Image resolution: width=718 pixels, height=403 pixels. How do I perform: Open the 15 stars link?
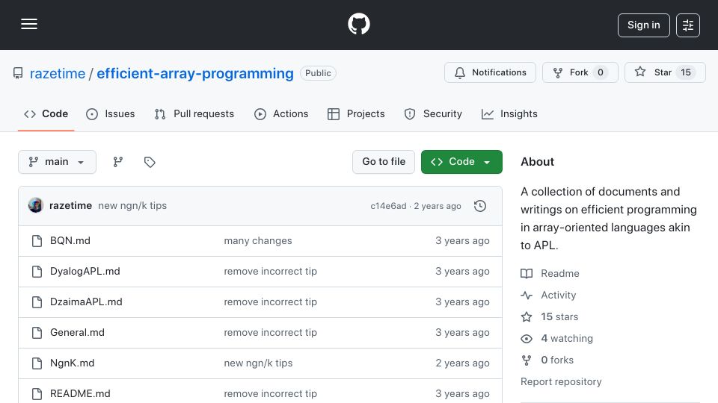559,316
